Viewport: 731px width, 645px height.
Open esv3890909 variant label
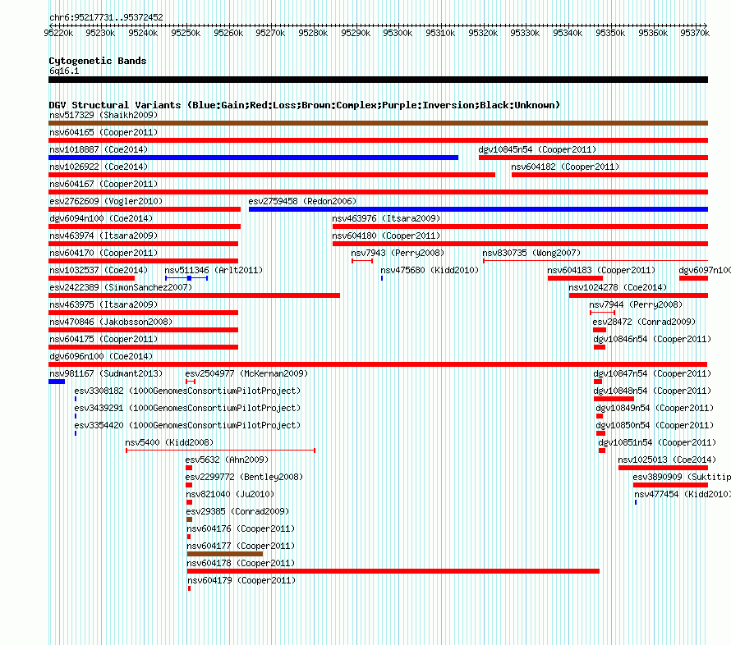[682, 477]
